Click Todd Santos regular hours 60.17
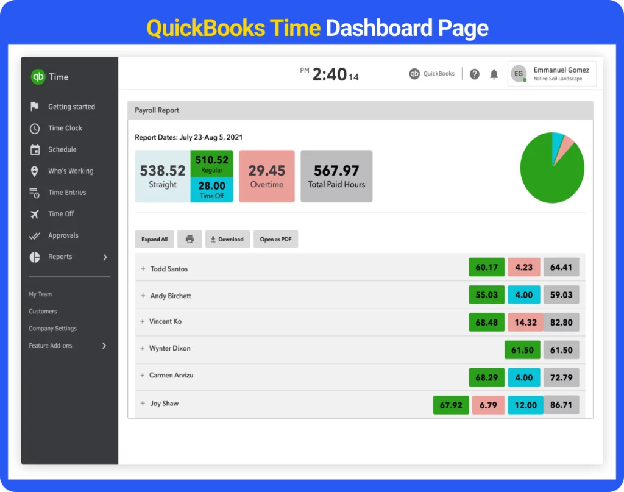This screenshot has width=624, height=492. (487, 267)
